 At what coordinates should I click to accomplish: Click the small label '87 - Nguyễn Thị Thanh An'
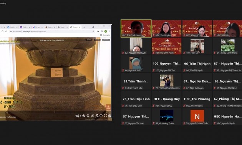pyautogui.click(x=229, y=71)
